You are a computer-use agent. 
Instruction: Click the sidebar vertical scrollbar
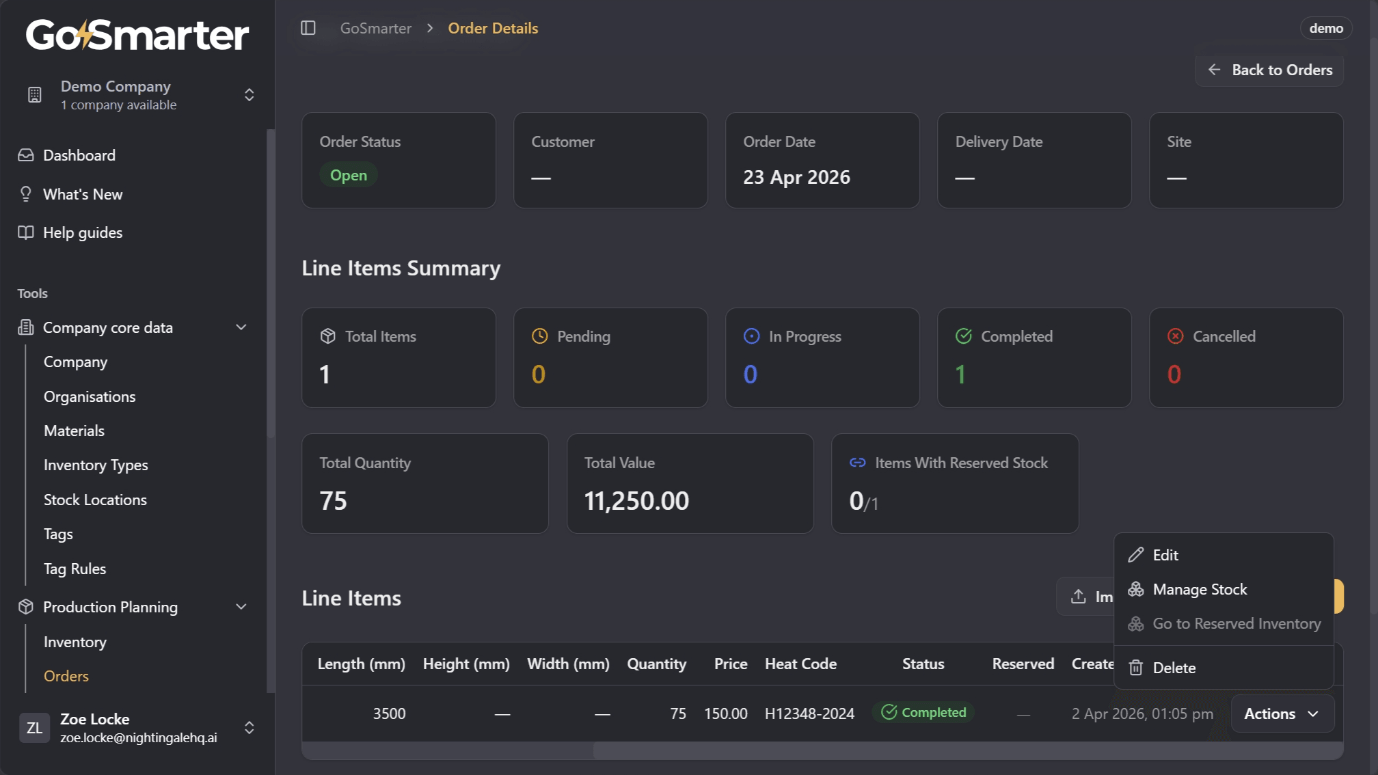(x=271, y=284)
